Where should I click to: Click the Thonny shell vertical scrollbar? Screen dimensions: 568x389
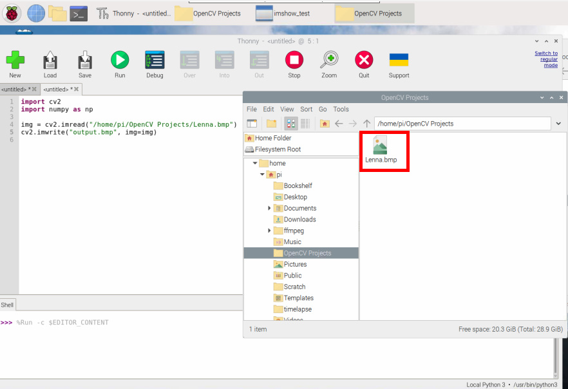pyautogui.click(x=556, y=358)
